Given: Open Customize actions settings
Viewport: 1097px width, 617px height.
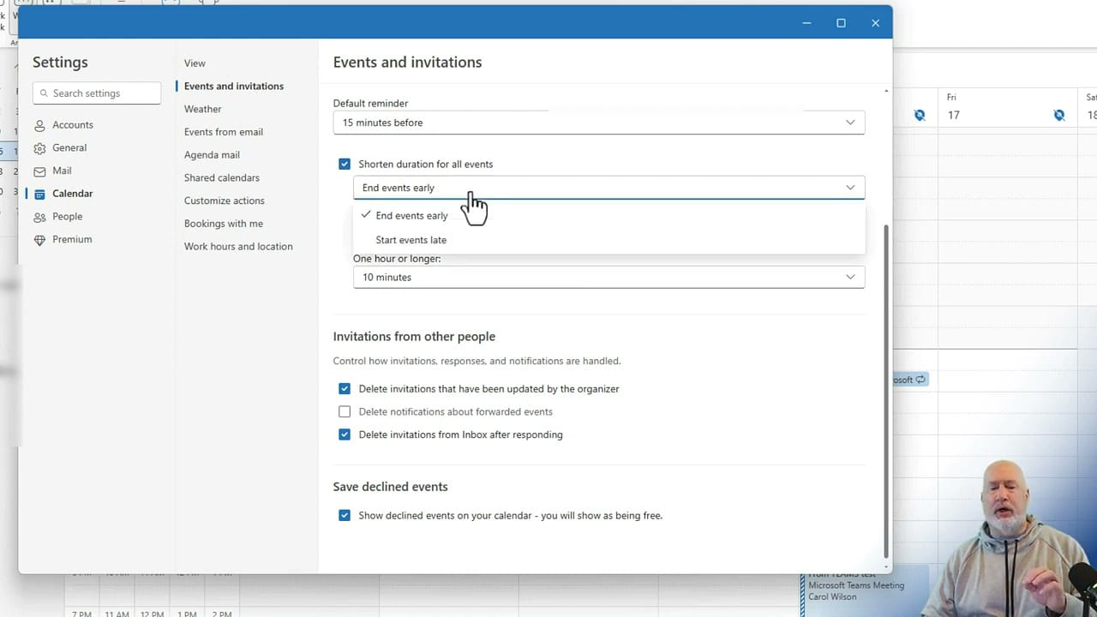Looking at the screenshot, I should click(x=224, y=200).
